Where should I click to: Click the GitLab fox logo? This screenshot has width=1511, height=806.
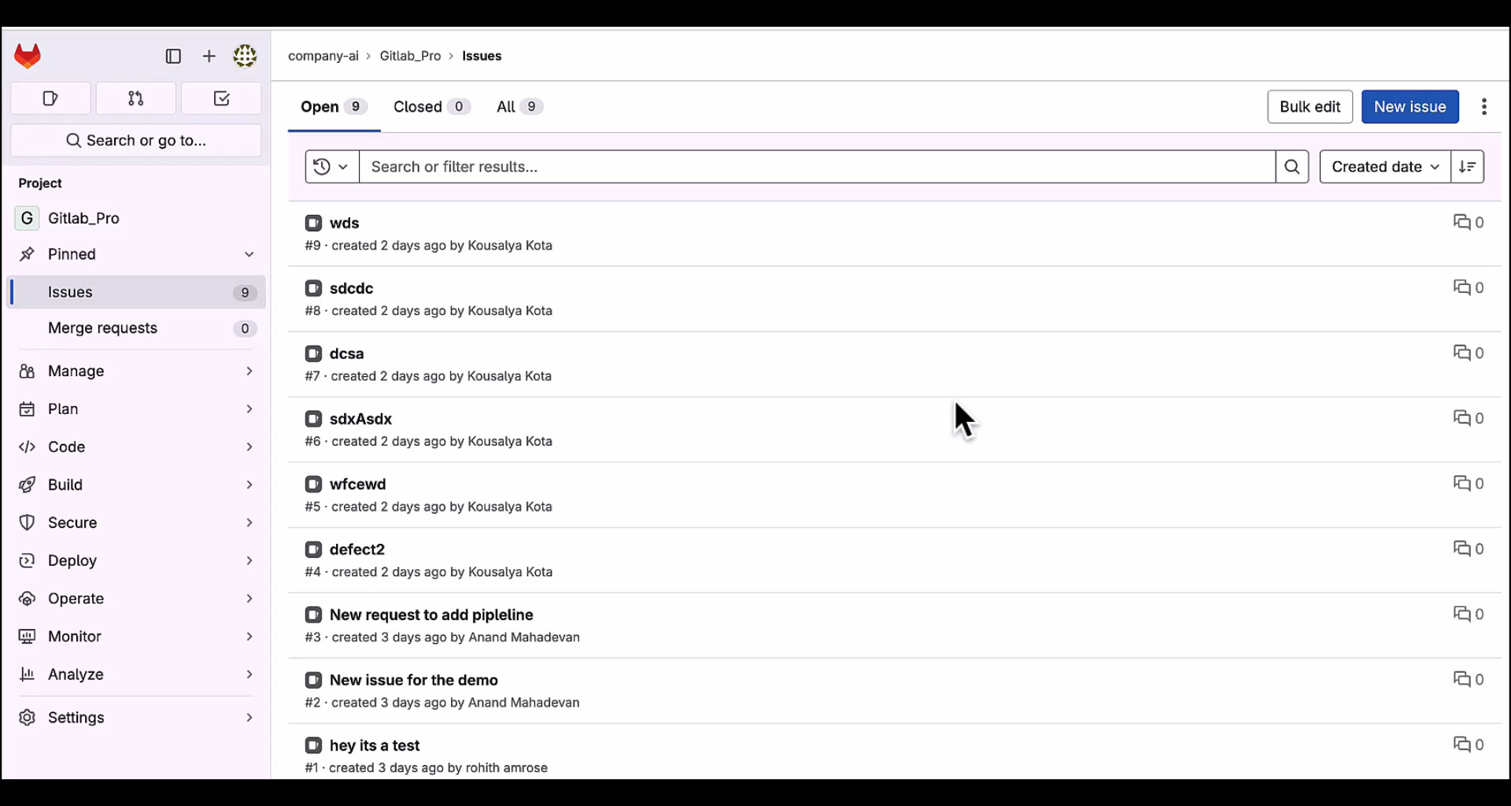tap(28, 56)
